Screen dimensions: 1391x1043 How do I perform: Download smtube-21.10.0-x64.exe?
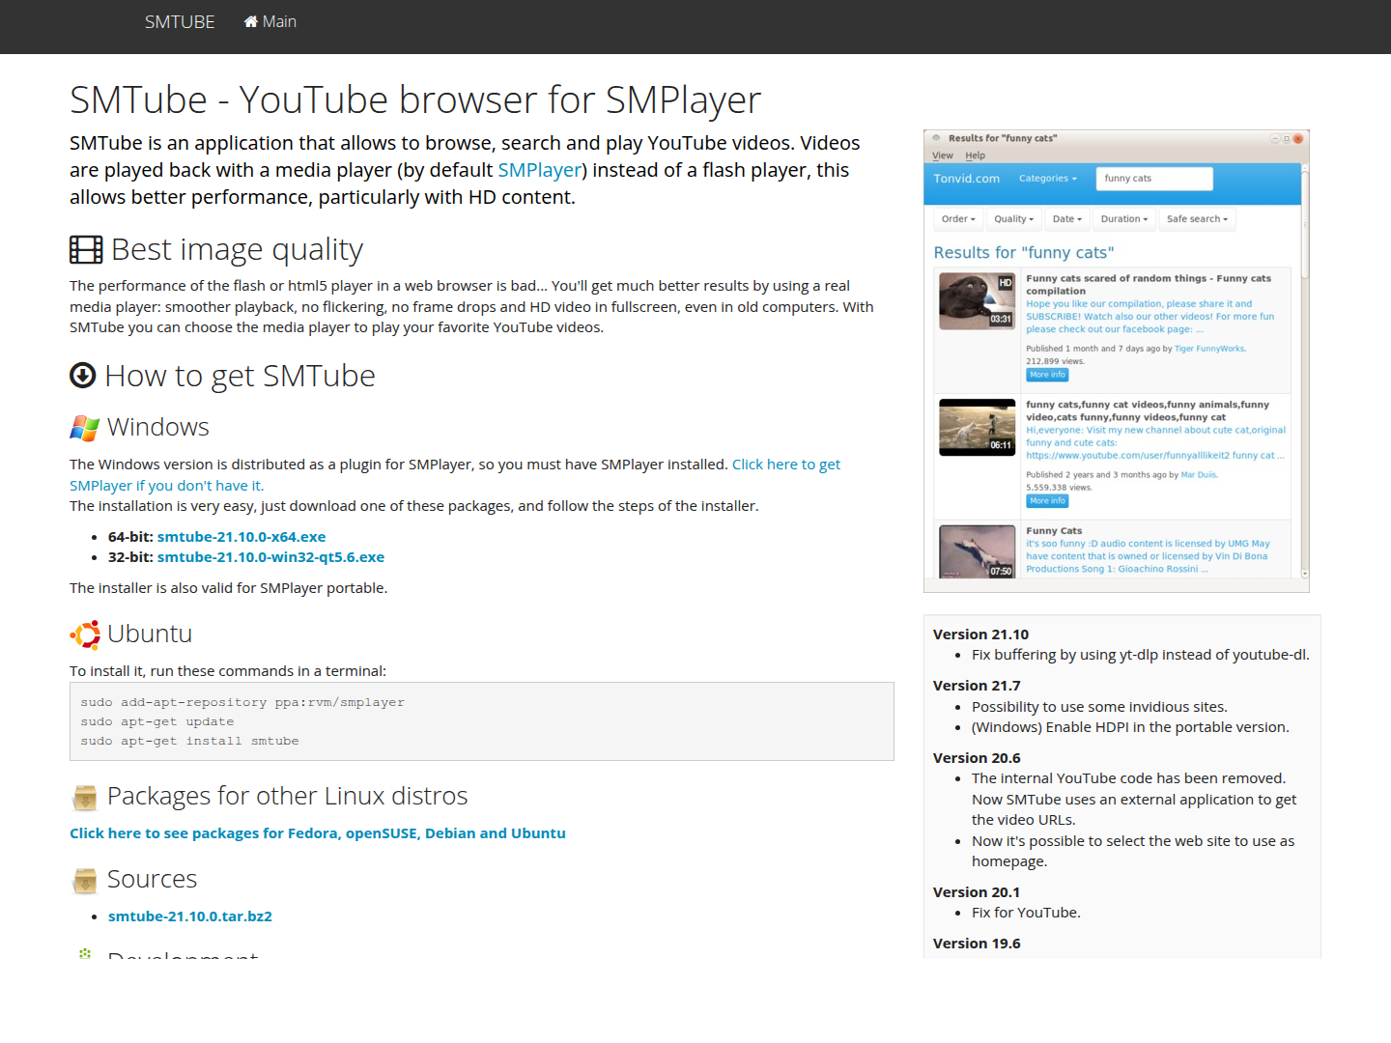tap(241, 537)
